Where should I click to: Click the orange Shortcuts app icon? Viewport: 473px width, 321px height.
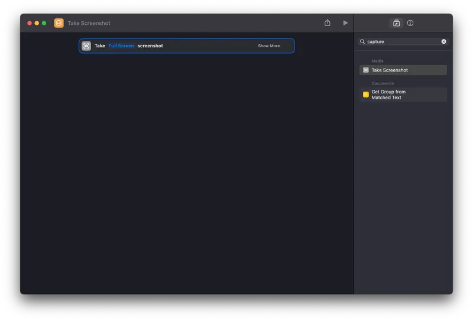pyautogui.click(x=59, y=23)
